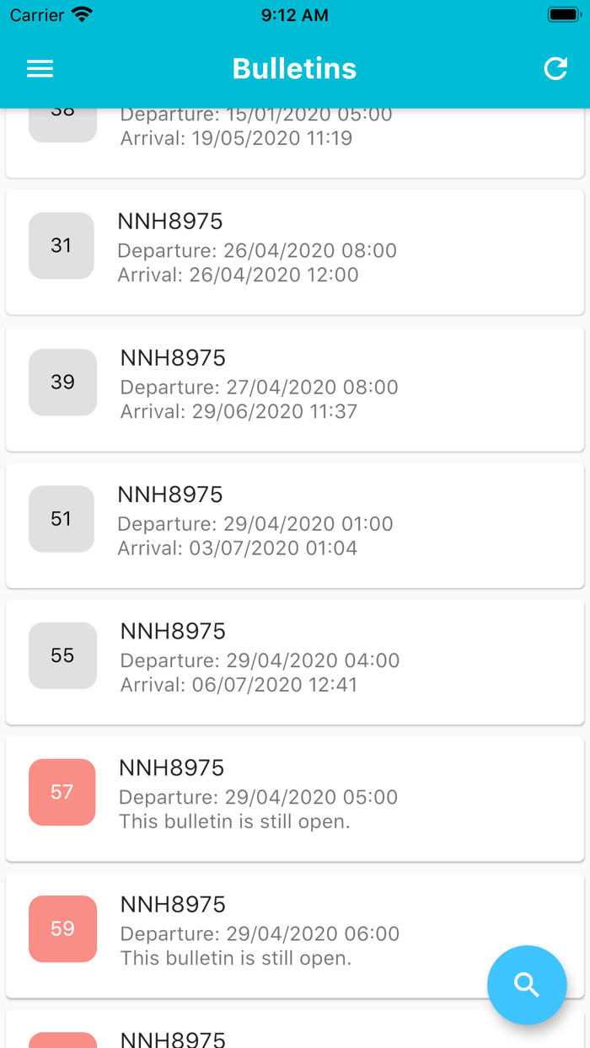Tap the Wi-Fi signal icon in status bar
Screen dimensions: 590x1048
[82, 15]
